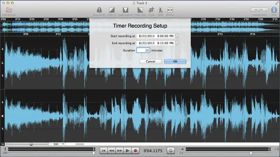Click the 0'15 mark on detail ruler
The height and width of the screenshot is (157, 280).
(220, 34)
